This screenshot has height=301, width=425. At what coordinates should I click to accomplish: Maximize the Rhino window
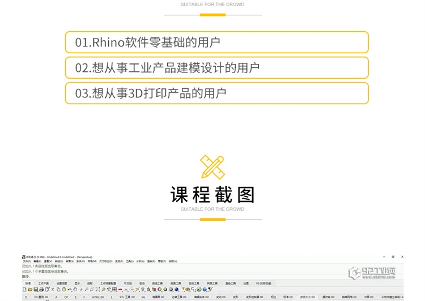[393, 257]
